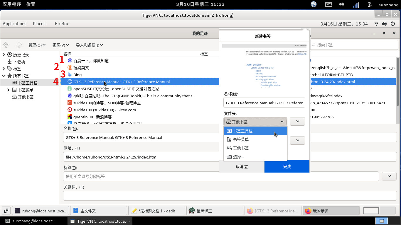Expand the 书签菜单 tree item
Screen dimensions: 401x225
tap(8, 90)
